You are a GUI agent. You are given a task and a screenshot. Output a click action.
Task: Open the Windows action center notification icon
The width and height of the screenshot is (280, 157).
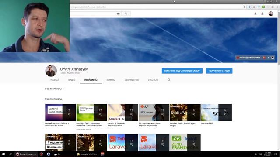coord(275,154)
